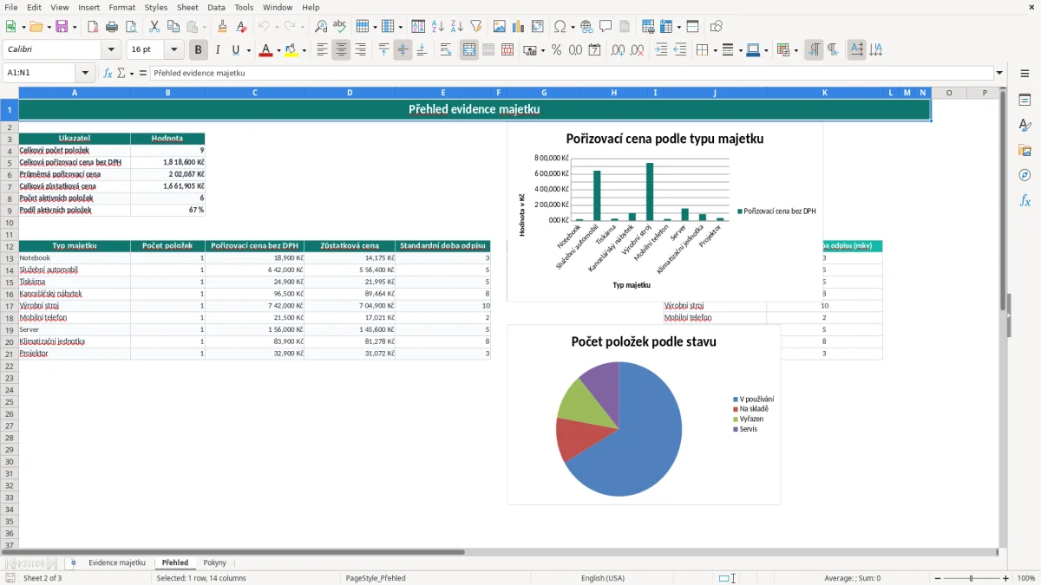Open Find and Replace icon

(321, 27)
